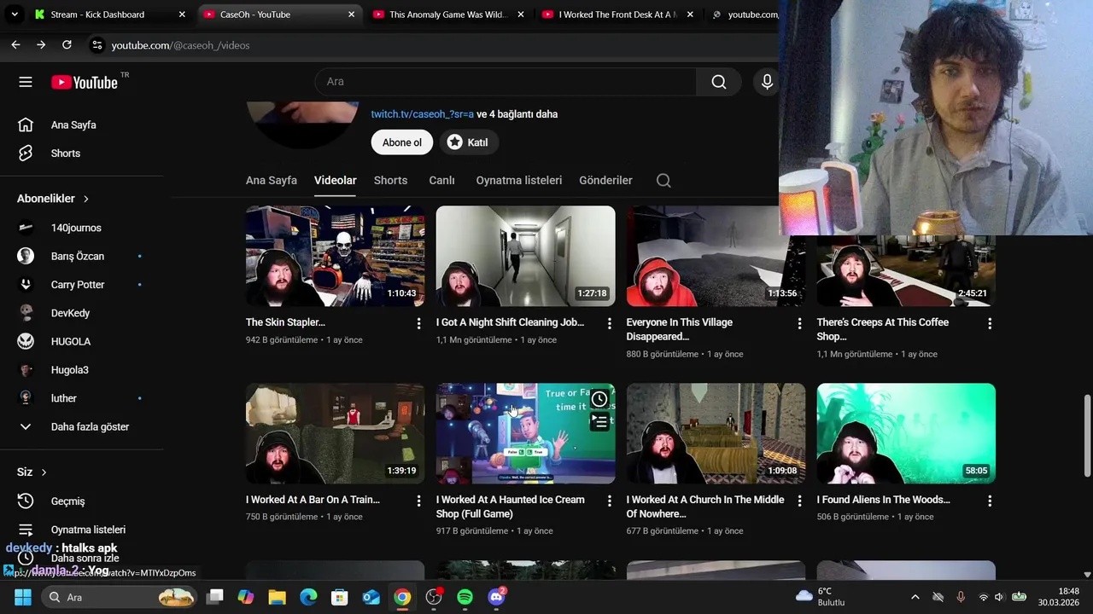Screen dimensions: 1093x614
Task: Play I Found Aliens In The Woods thumbnail
Action: click(906, 433)
